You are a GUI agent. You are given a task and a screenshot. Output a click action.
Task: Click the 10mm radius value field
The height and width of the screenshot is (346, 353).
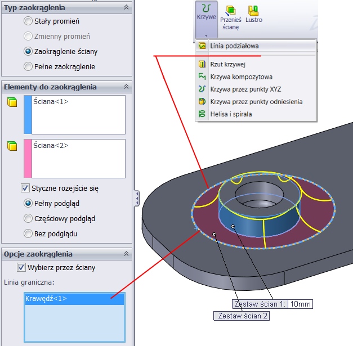pos(300,304)
